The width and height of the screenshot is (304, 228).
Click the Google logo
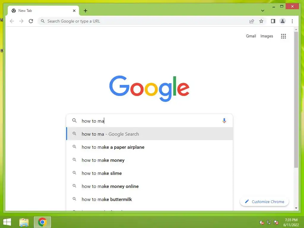pos(149,88)
